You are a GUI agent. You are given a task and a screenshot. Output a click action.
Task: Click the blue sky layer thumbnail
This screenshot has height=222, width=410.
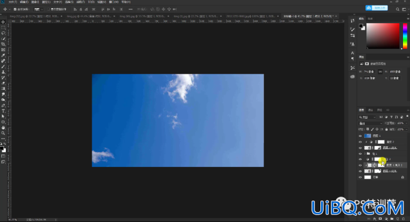tap(368, 136)
